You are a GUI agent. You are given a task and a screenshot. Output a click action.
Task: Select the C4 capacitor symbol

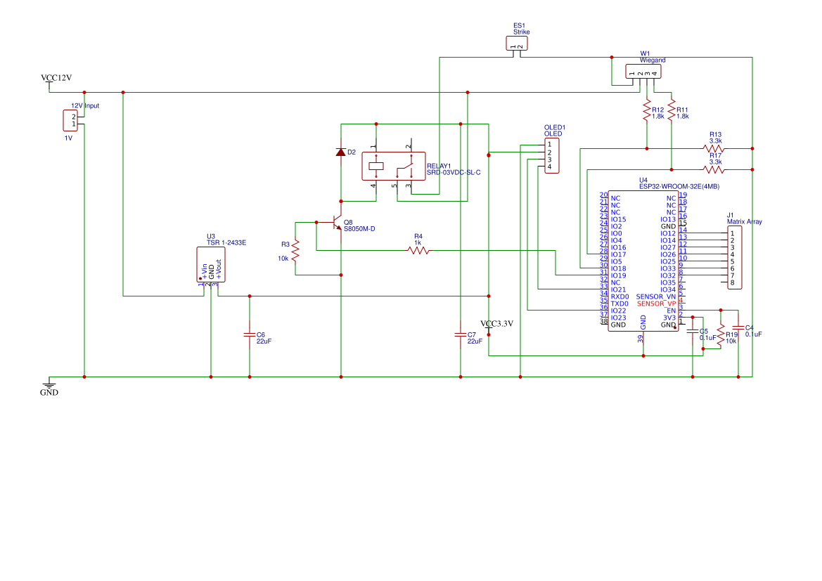pos(738,327)
